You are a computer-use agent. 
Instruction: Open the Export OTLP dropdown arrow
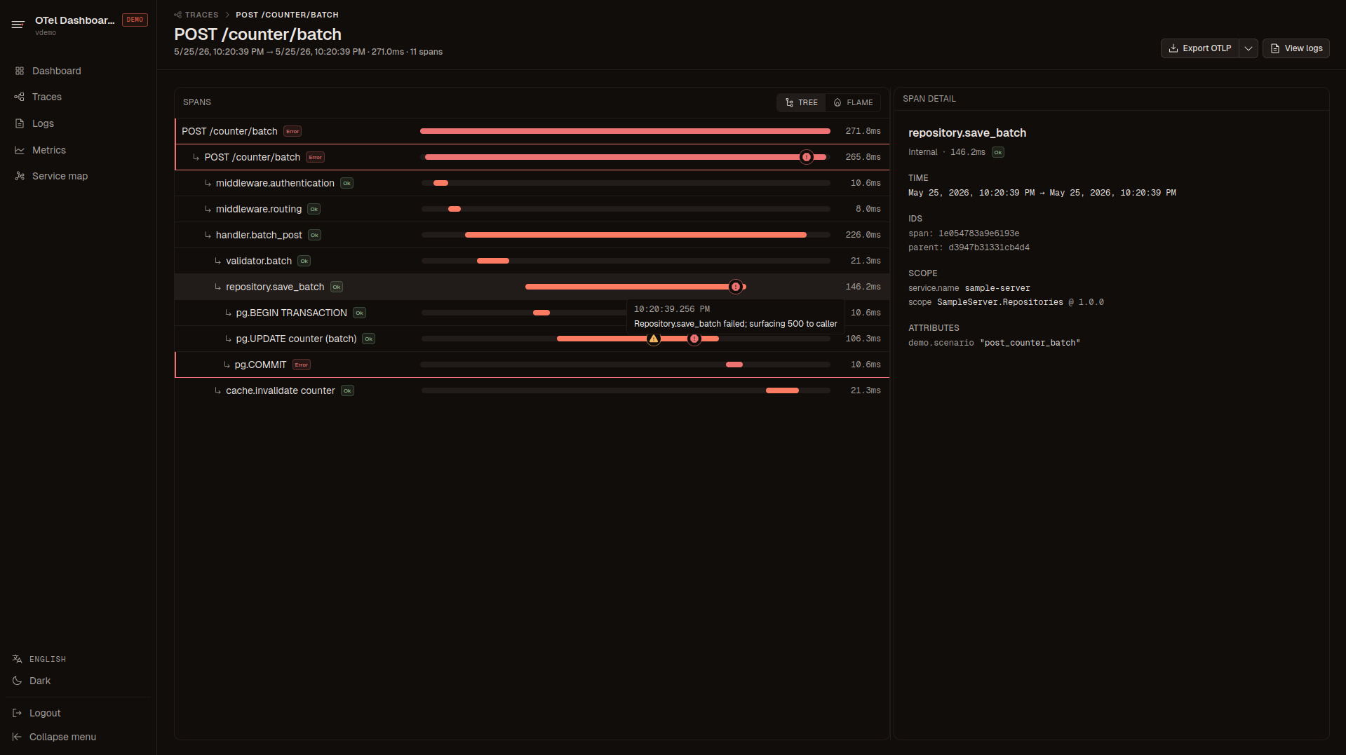(x=1249, y=48)
